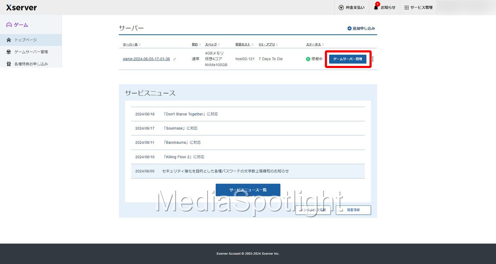Image resolution: width=496 pixels, height=264 pixels.
Task: Open the server game-2024-06-05-17-01-36 link
Action: click(147, 59)
